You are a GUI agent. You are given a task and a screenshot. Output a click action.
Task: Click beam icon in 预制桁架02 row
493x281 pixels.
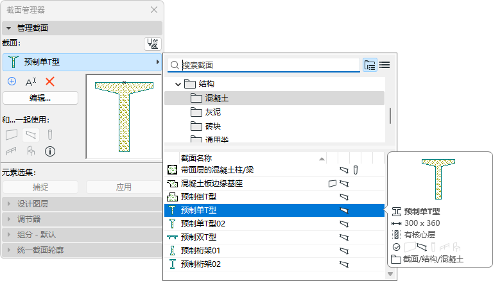pyautogui.click(x=344, y=264)
